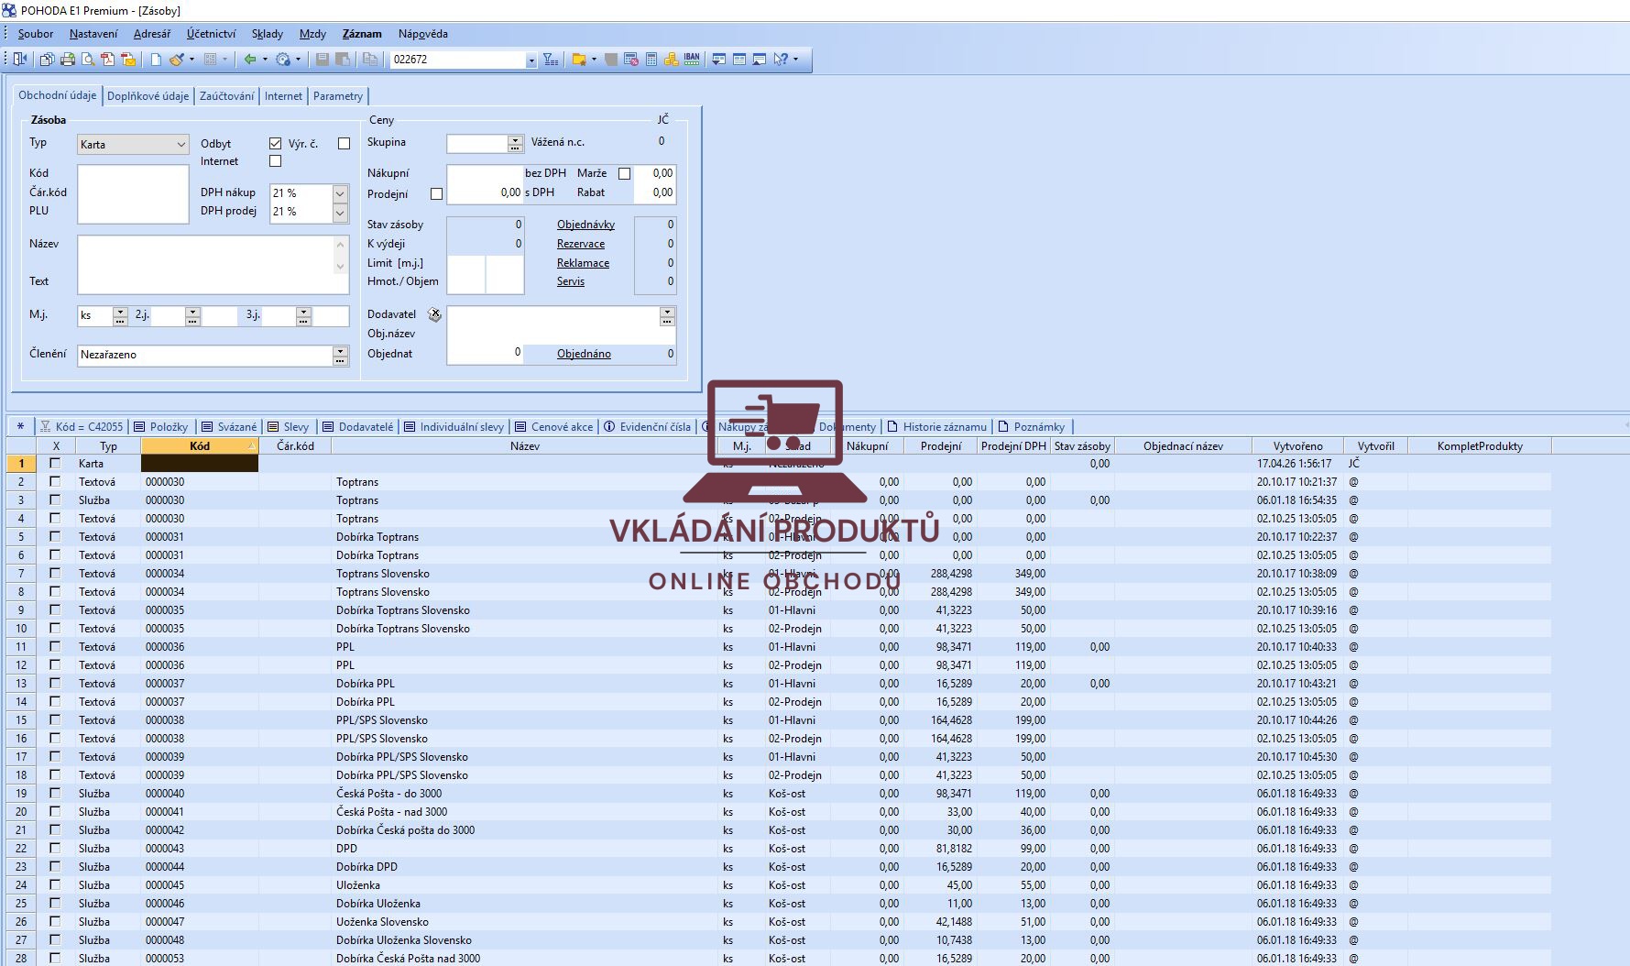The width and height of the screenshot is (1630, 966).
Task: Enable the Výr. č. checkbox
Action: (344, 144)
